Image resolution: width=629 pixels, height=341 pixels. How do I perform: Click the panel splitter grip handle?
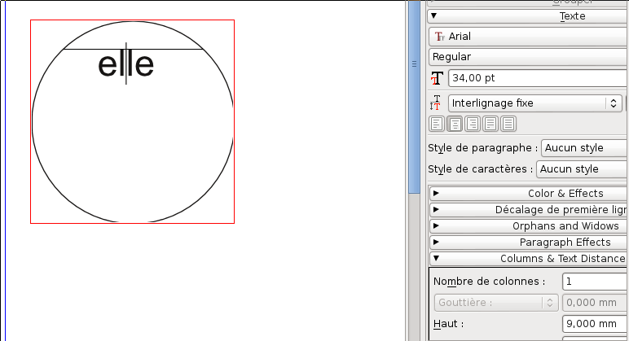click(x=413, y=63)
